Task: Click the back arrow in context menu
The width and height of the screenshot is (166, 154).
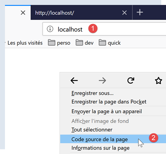Action: click(x=74, y=81)
